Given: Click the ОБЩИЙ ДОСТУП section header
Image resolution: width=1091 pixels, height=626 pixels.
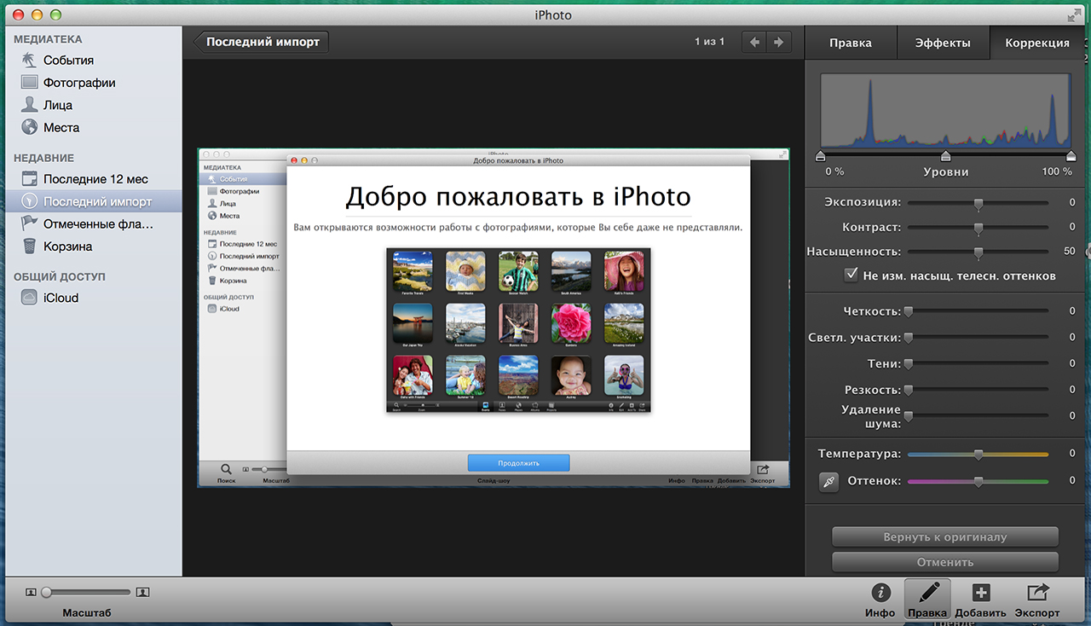Looking at the screenshot, I should [59, 276].
